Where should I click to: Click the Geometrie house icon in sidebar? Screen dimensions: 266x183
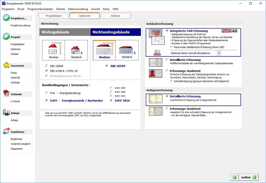[6, 66]
